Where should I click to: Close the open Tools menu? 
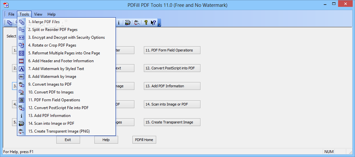click(24, 14)
